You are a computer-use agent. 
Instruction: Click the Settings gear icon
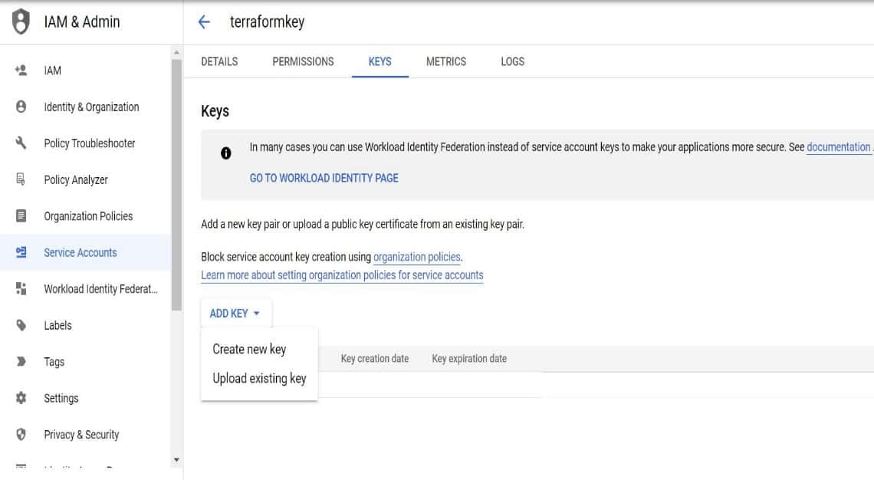[x=21, y=398]
